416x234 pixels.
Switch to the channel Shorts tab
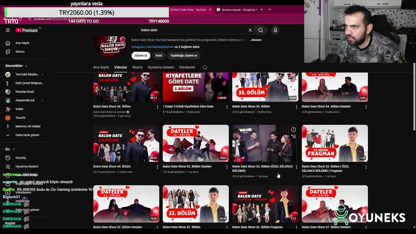coord(137,67)
